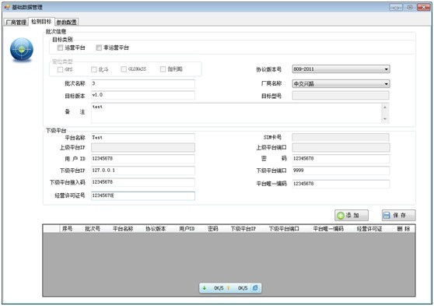This screenshot has width=434, height=306.
Task: Click the 下级平台IP field with 127.0.0.1
Action: [143, 171]
